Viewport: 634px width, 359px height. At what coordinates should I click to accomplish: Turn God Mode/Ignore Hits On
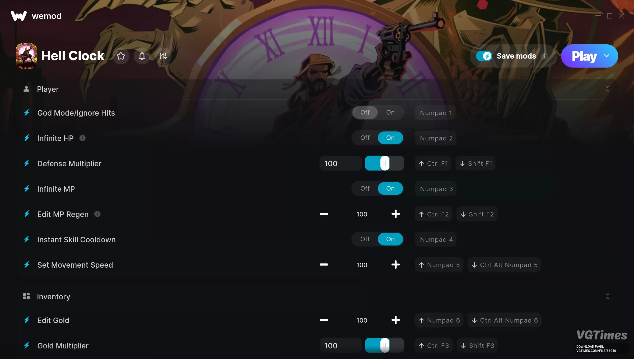pos(390,112)
